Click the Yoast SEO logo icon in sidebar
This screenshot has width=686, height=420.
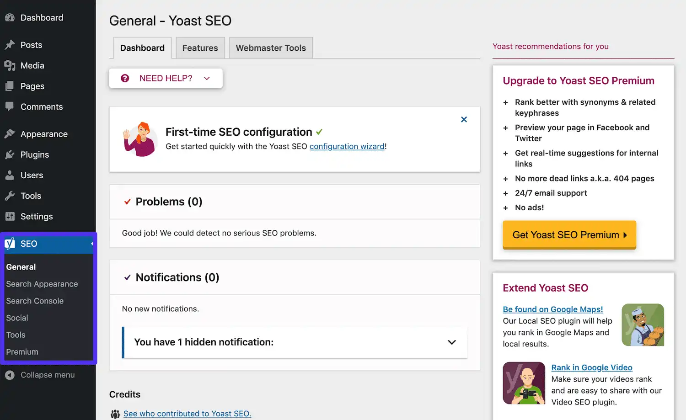point(9,244)
